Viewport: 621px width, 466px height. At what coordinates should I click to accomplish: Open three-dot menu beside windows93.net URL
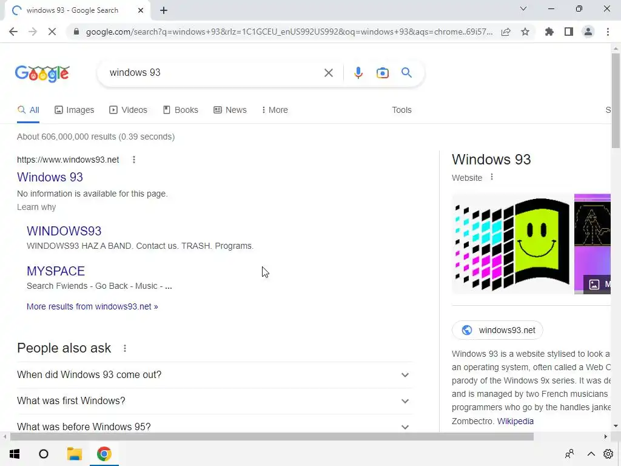coord(134,160)
